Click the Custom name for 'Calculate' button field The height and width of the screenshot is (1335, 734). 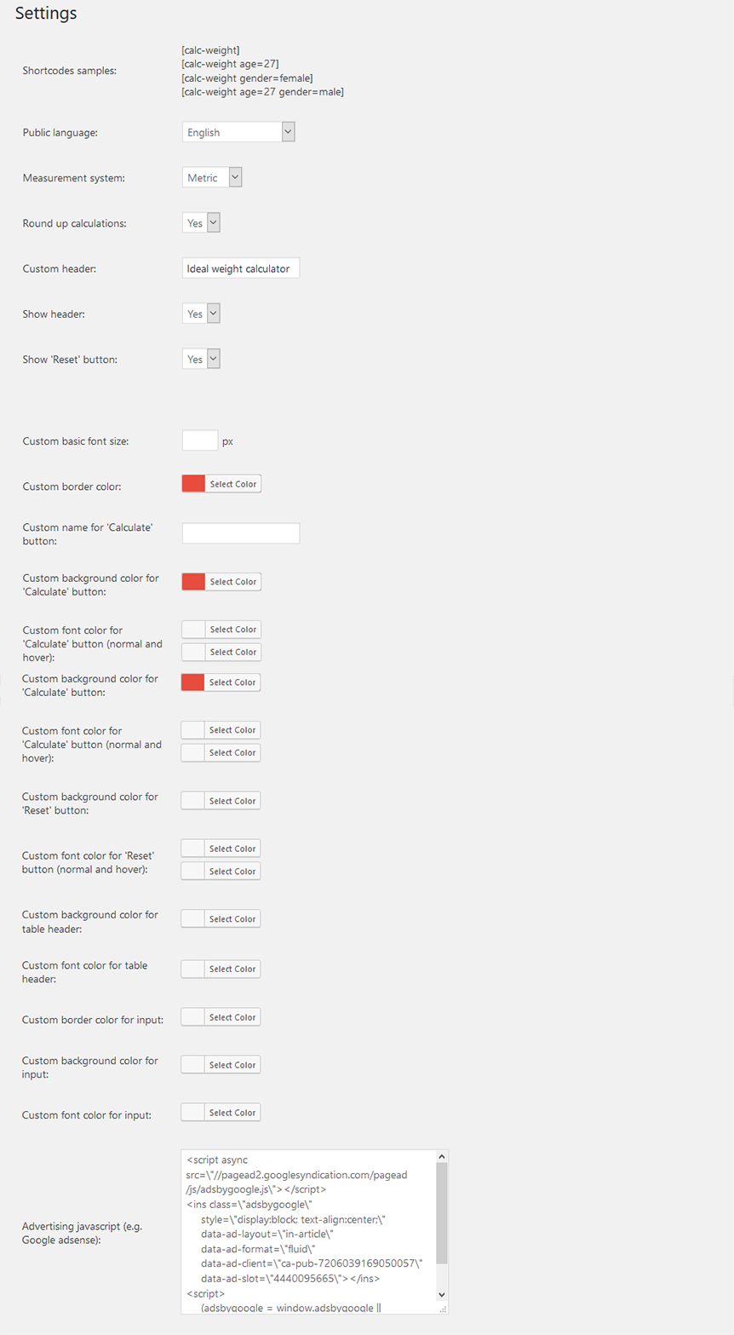point(241,533)
